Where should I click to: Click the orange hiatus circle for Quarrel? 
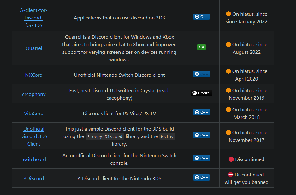pos(228,44)
